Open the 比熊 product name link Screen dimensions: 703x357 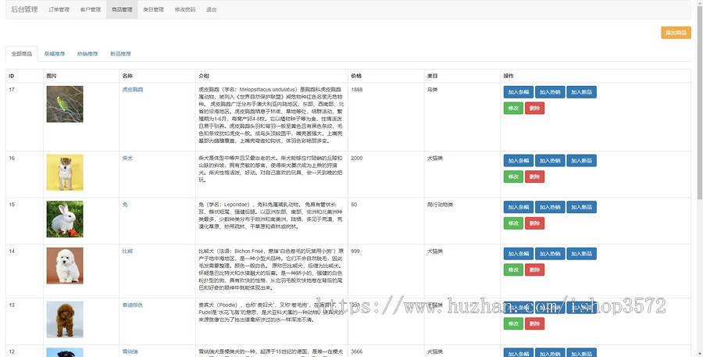(x=127, y=252)
